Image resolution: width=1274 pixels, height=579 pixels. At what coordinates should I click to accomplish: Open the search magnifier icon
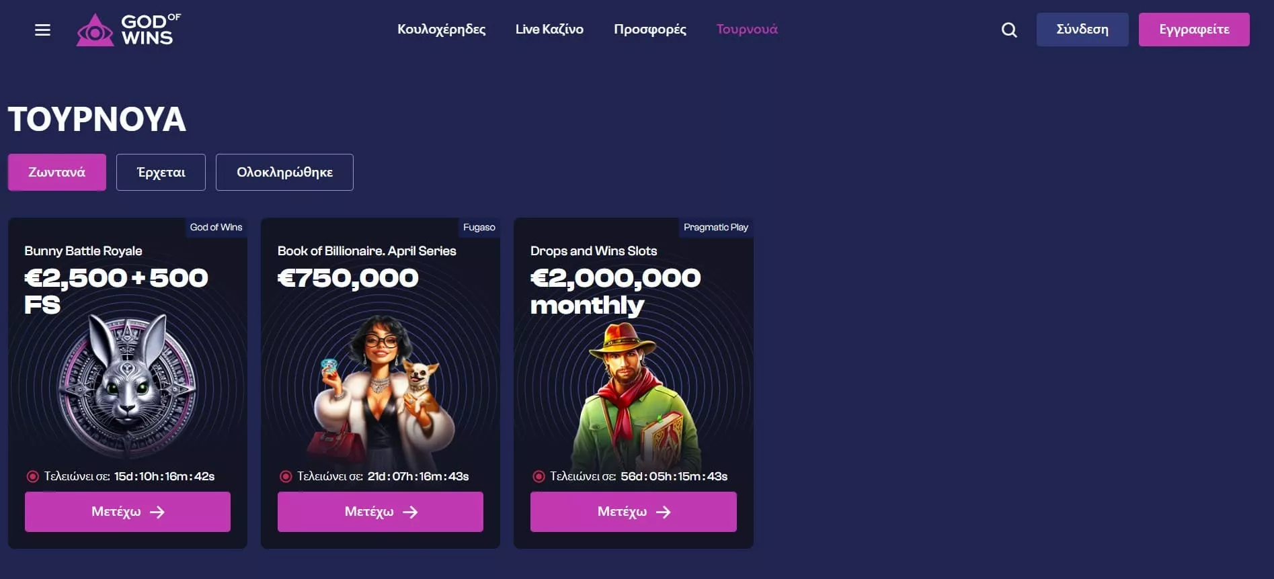pyautogui.click(x=1008, y=30)
